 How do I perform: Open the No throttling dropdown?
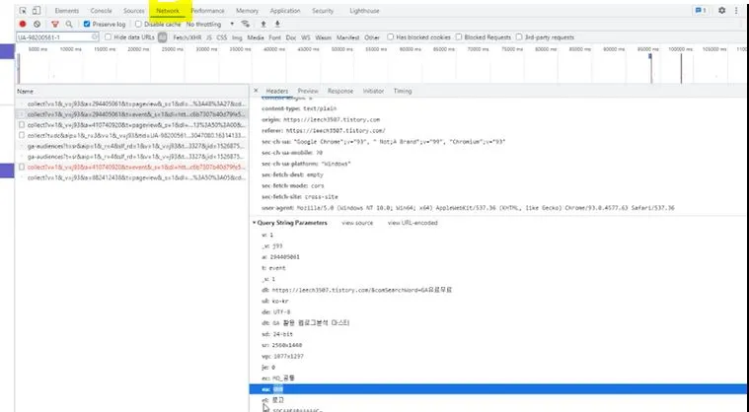(x=210, y=24)
